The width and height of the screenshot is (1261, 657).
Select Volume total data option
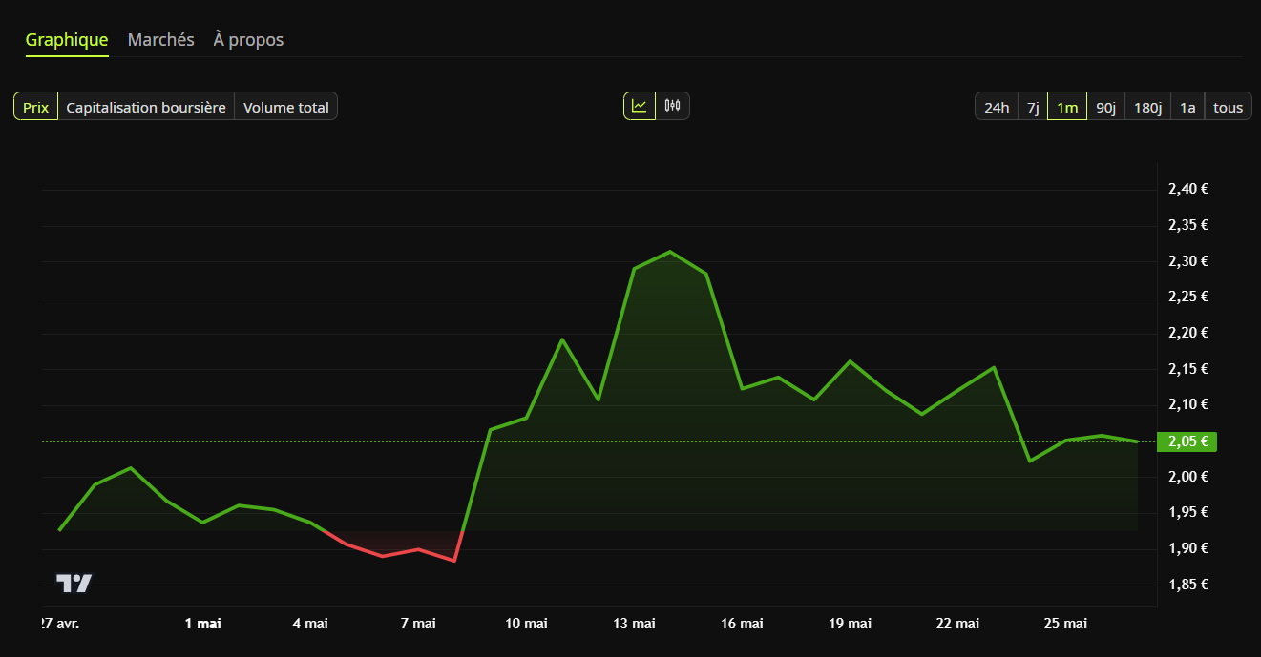pos(285,107)
